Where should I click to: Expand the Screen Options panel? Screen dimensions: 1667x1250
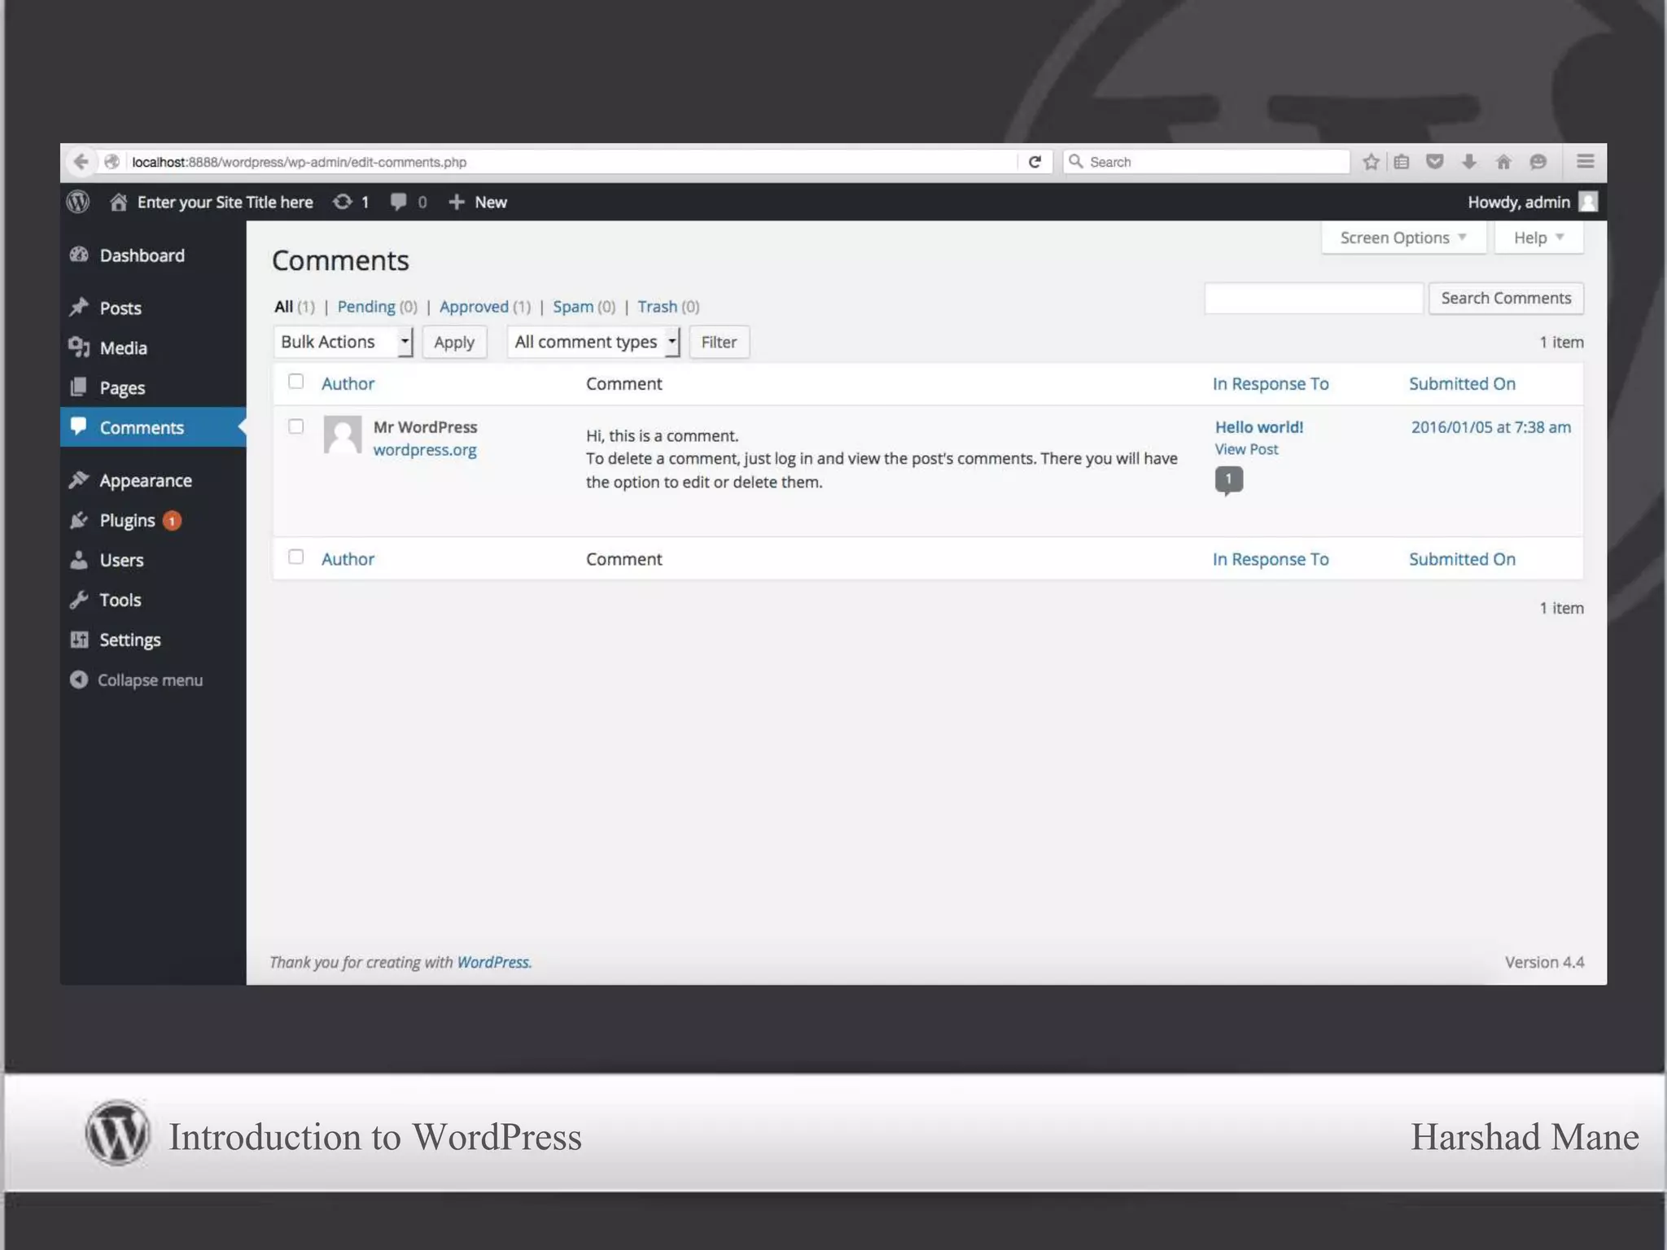[x=1403, y=238]
